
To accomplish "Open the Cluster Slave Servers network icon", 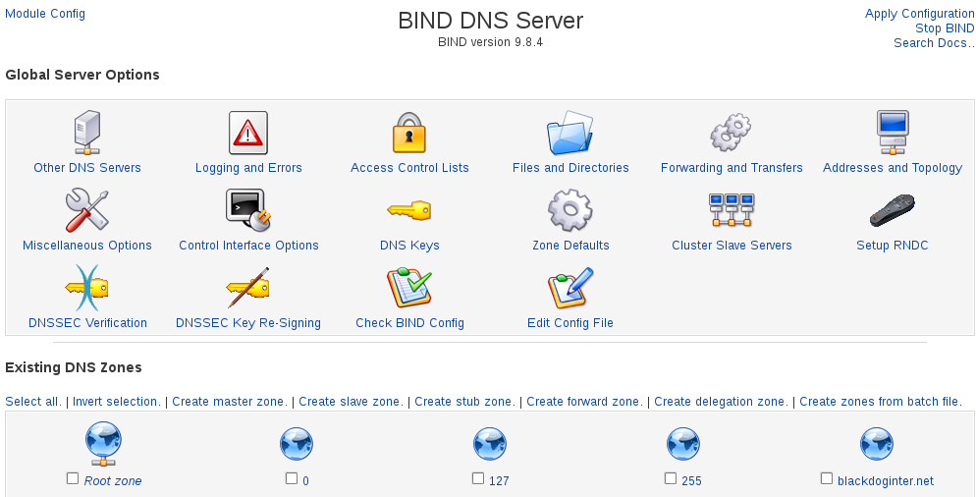I will [x=732, y=210].
